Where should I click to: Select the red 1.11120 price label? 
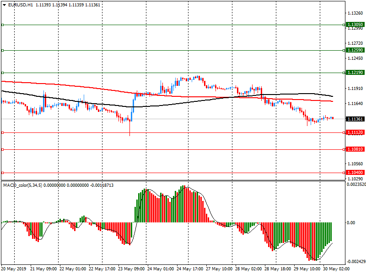point(355,132)
